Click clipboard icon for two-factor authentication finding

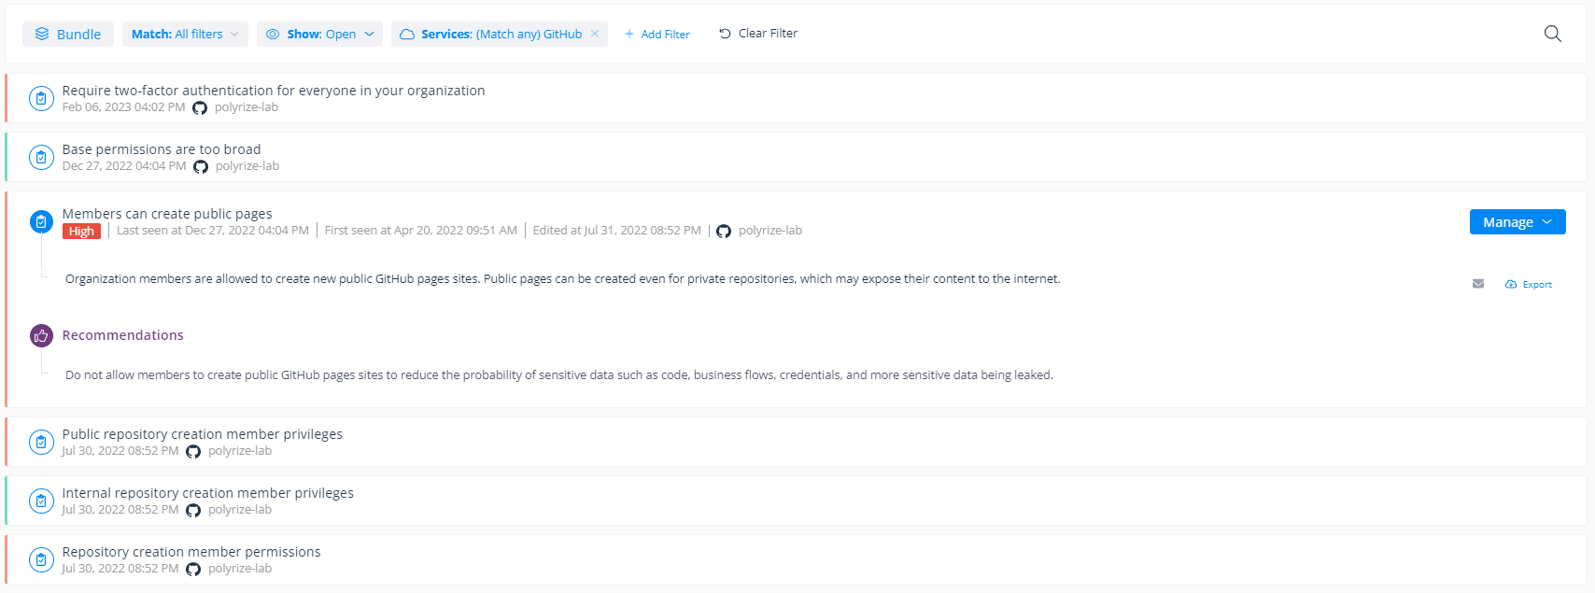coord(41,98)
